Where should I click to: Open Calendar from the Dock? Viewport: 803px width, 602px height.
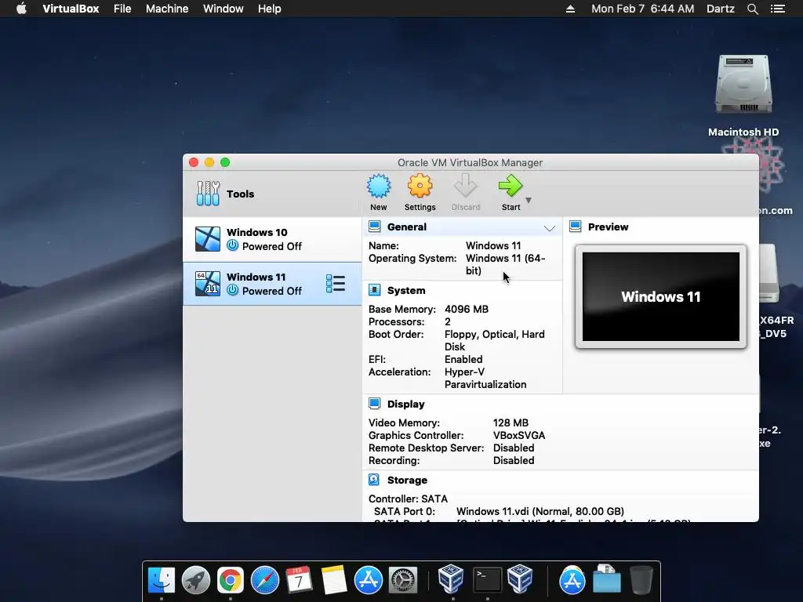pos(299,580)
